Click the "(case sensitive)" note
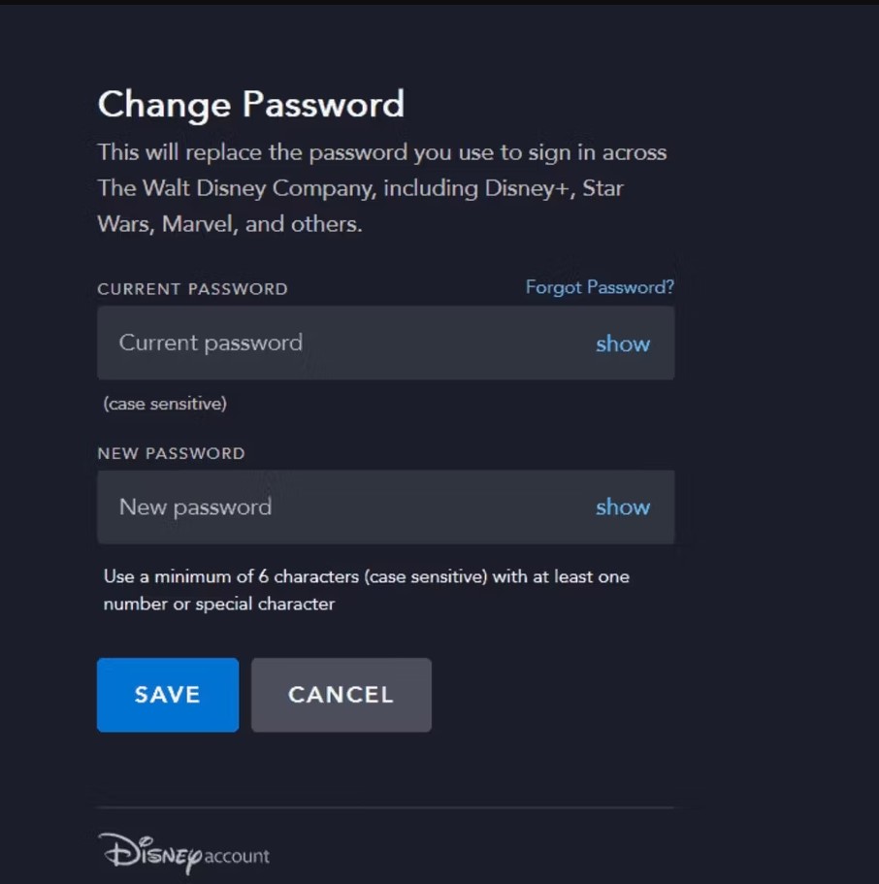 click(165, 403)
